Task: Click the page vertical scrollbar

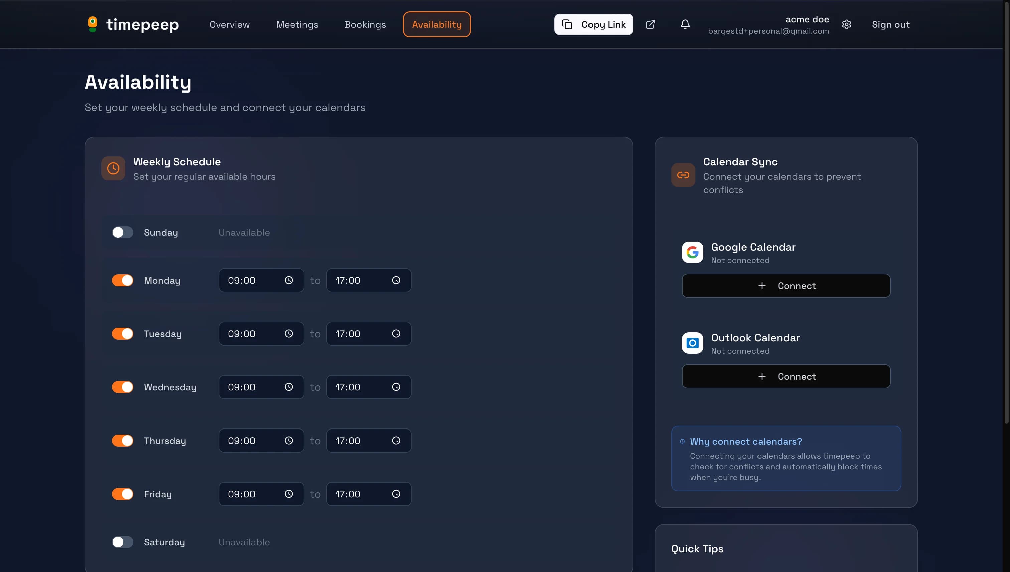Action: coord(1006,212)
